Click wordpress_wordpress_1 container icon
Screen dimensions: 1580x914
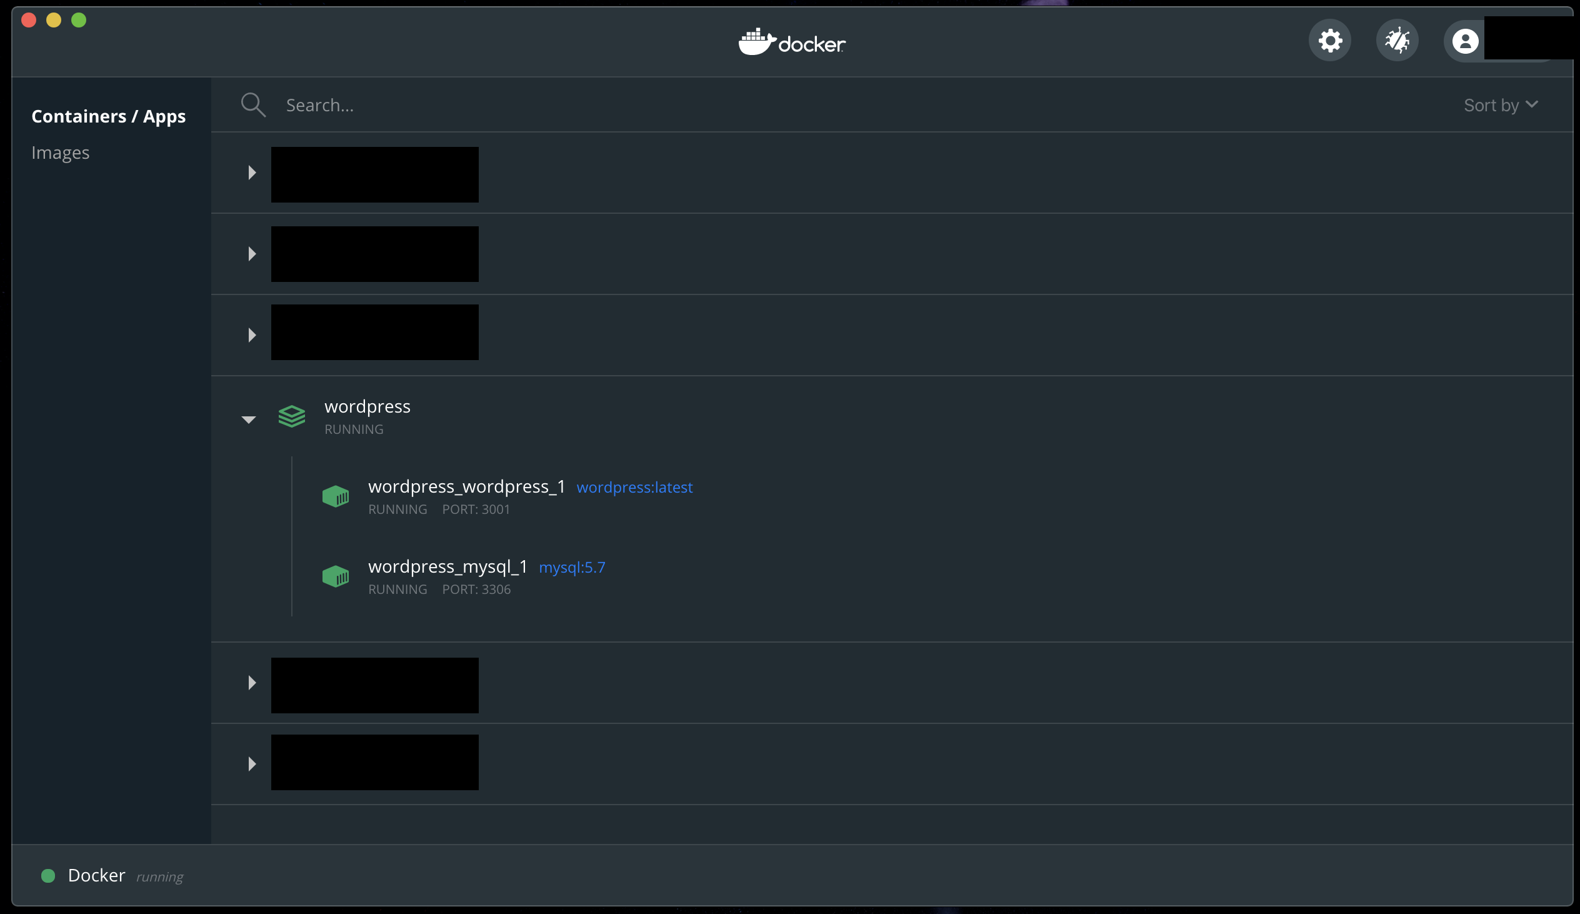[x=336, y=496]
